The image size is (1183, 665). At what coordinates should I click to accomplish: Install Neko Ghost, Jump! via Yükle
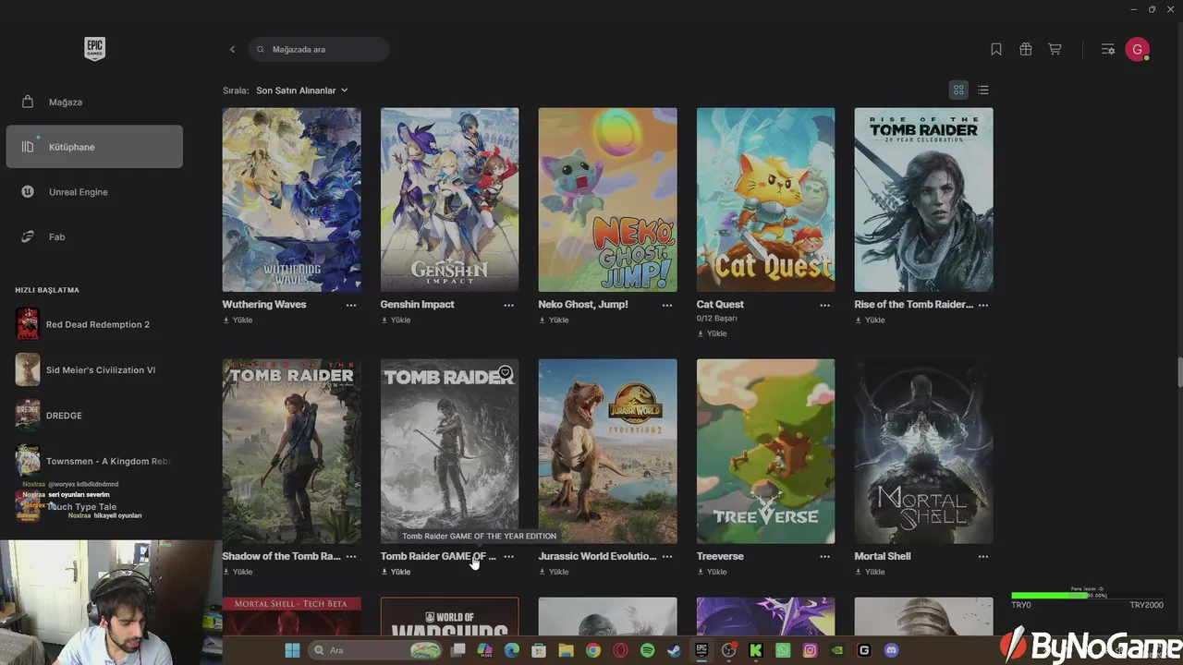[554, 320]
